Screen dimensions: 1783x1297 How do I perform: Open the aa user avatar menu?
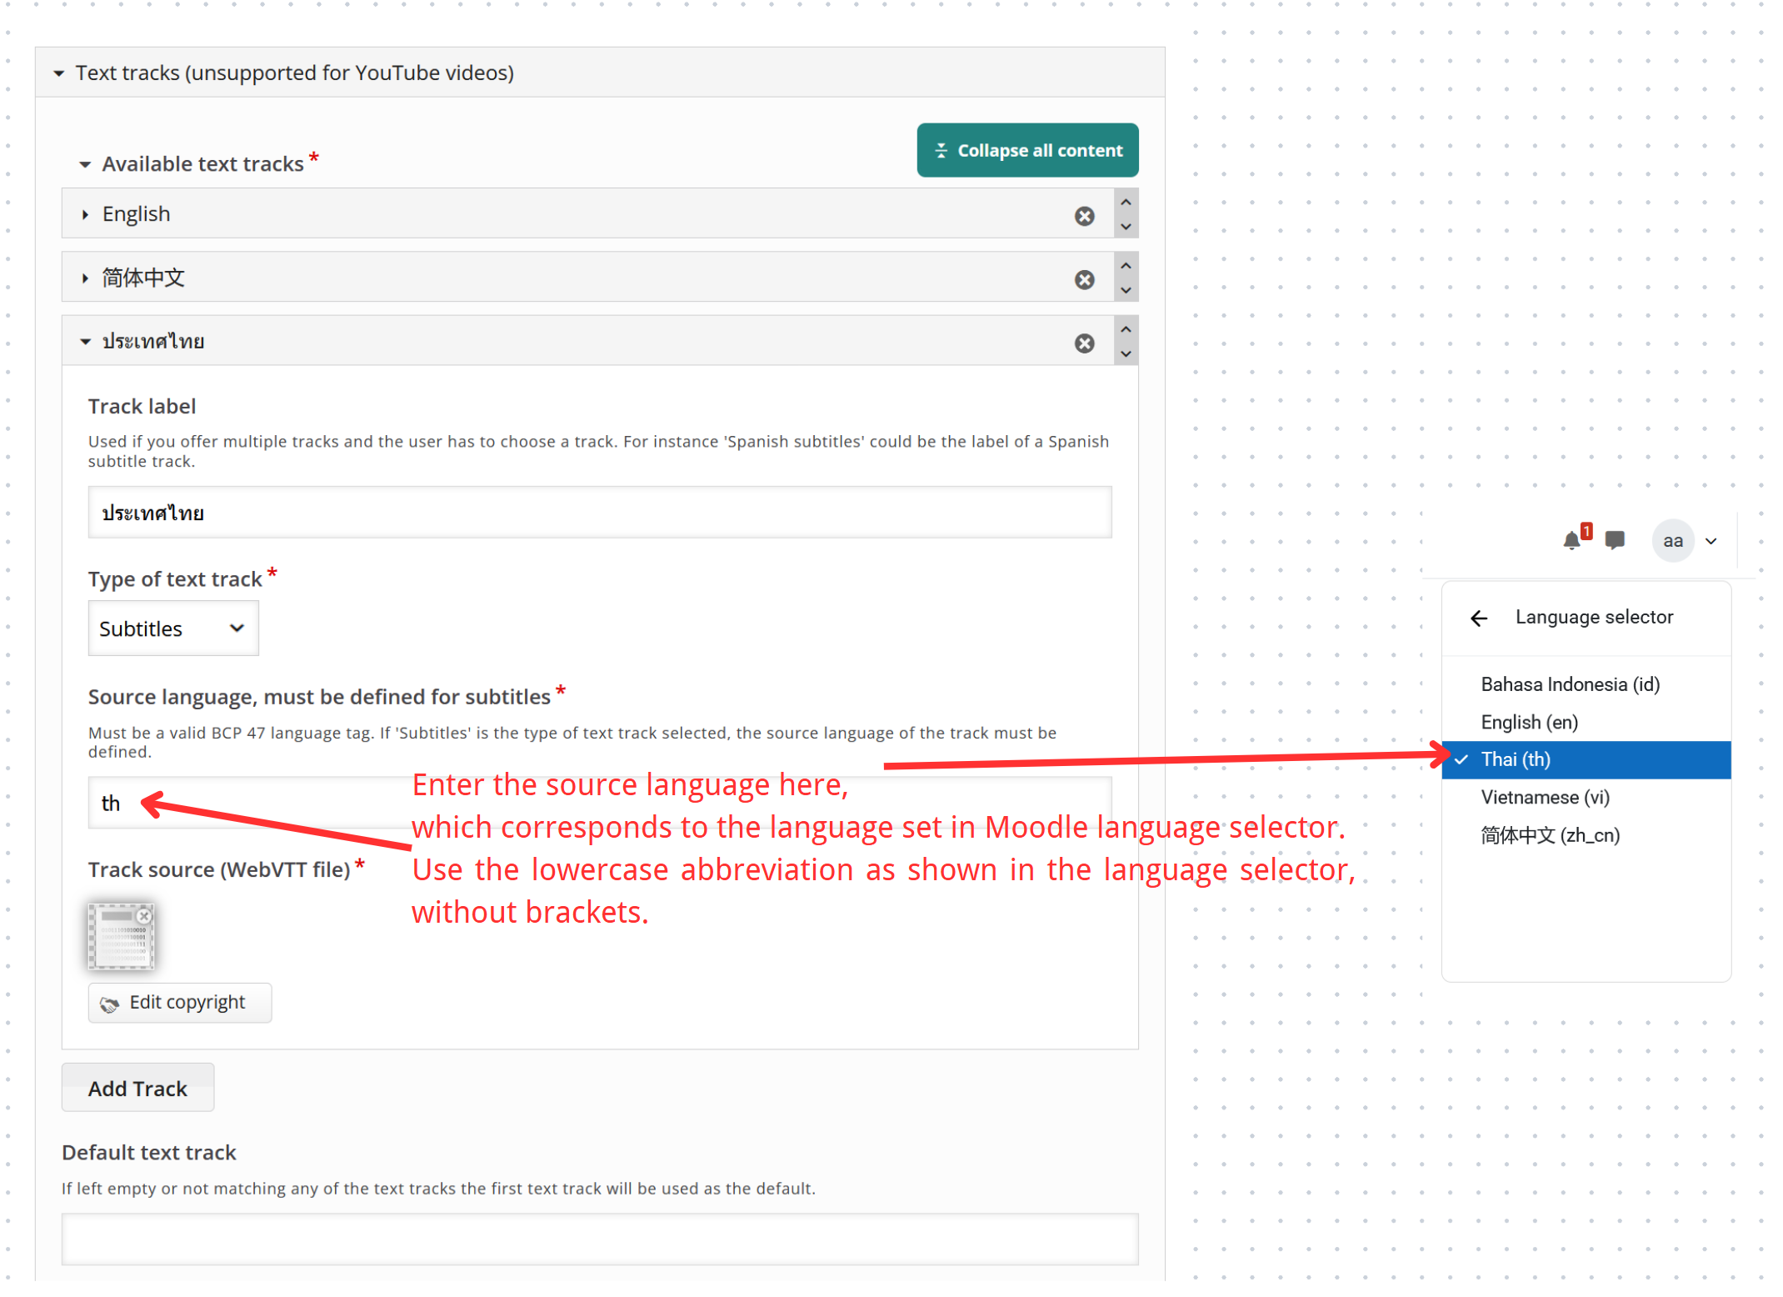click(1673, 541)
